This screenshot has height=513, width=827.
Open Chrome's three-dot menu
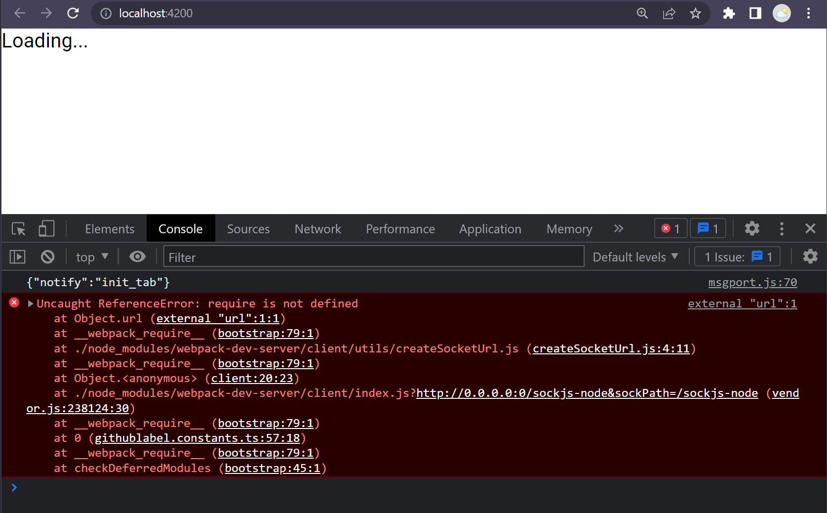coord(808,13)
